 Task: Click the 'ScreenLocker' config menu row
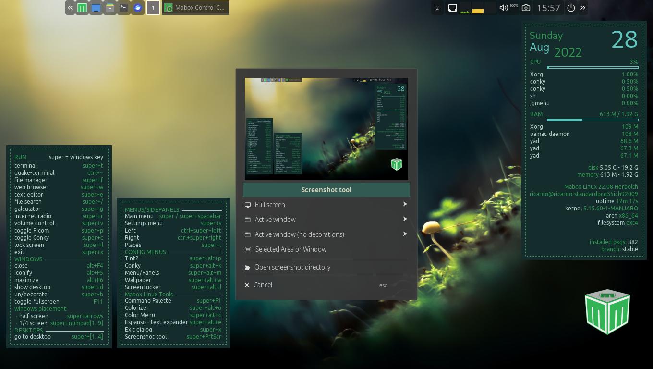(173, 287)
